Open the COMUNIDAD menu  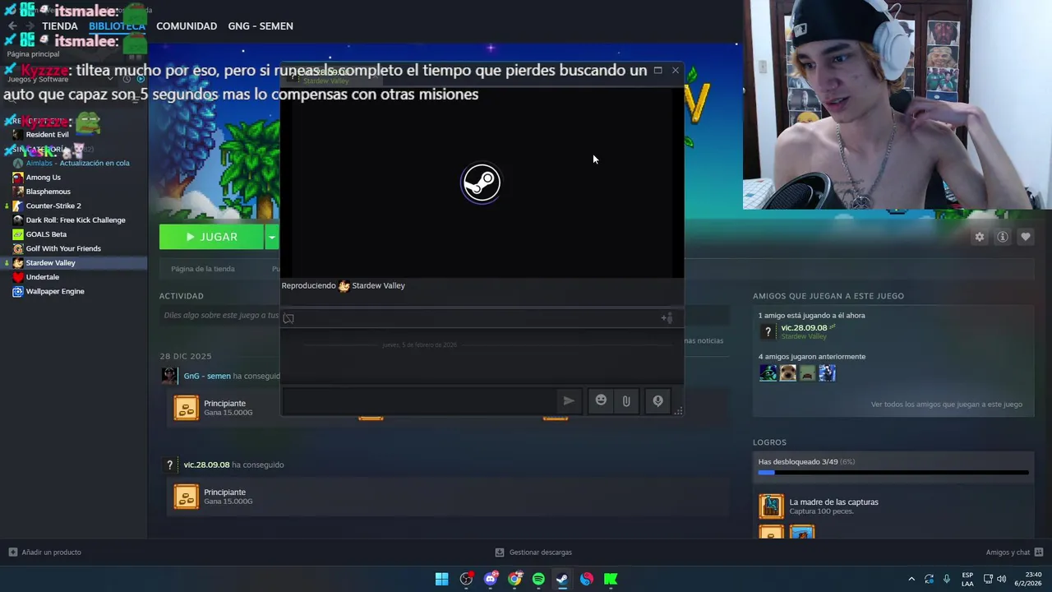pyautogui.click(x=187, y=26)
